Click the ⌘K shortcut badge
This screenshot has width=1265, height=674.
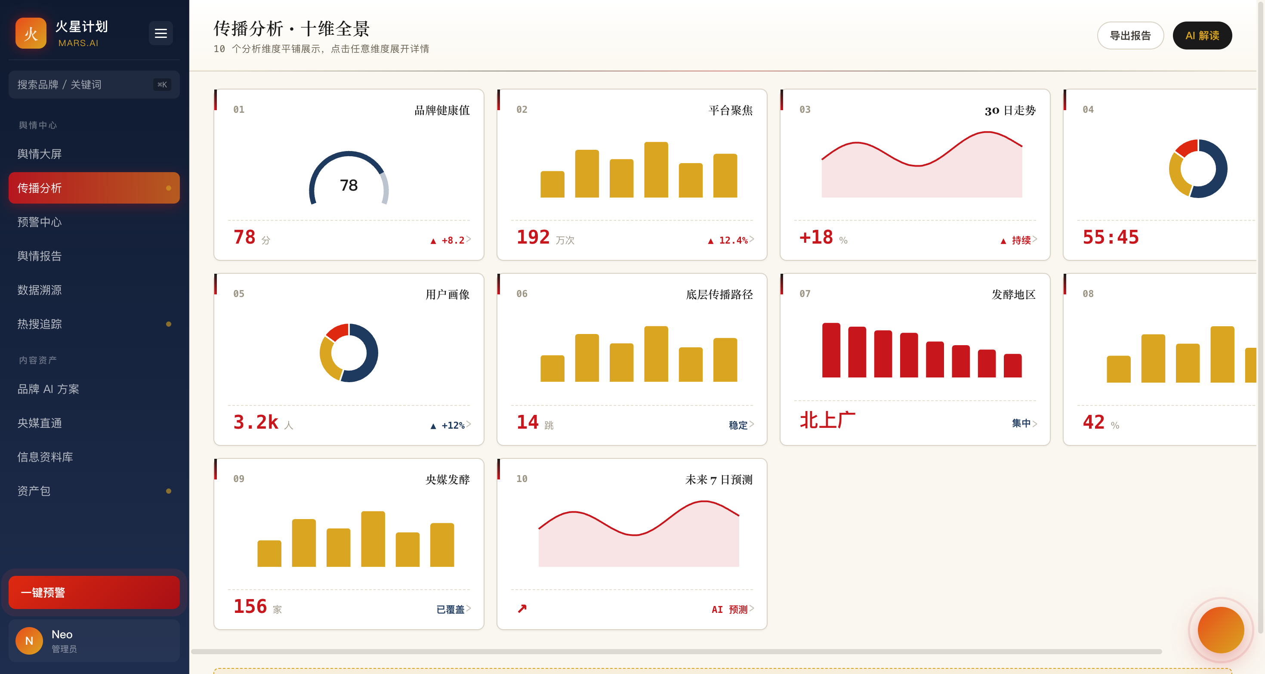tap(162, 84)
